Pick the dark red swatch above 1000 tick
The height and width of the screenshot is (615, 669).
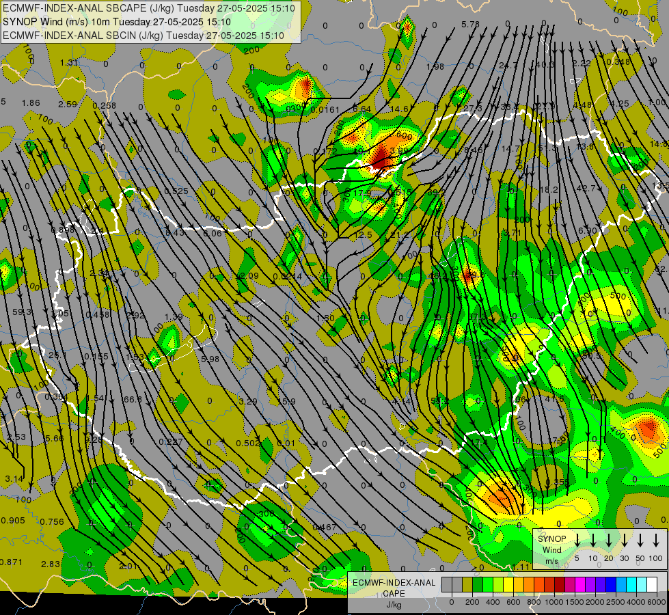click(x=560, y=584)
